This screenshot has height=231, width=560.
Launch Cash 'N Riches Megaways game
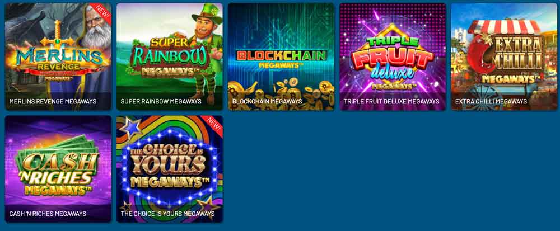(x=58, y=169)
